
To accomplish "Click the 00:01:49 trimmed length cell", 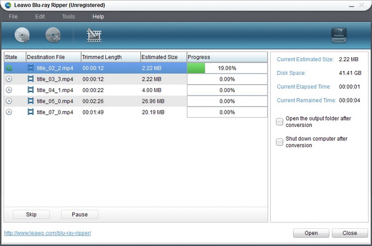I will (93, 112).
